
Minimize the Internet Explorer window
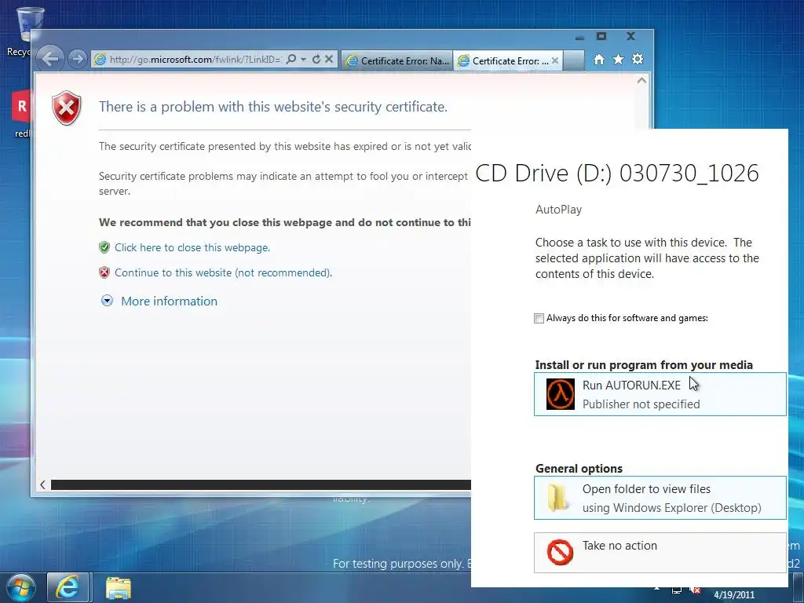pyautogui.click(x=579, y=37)
